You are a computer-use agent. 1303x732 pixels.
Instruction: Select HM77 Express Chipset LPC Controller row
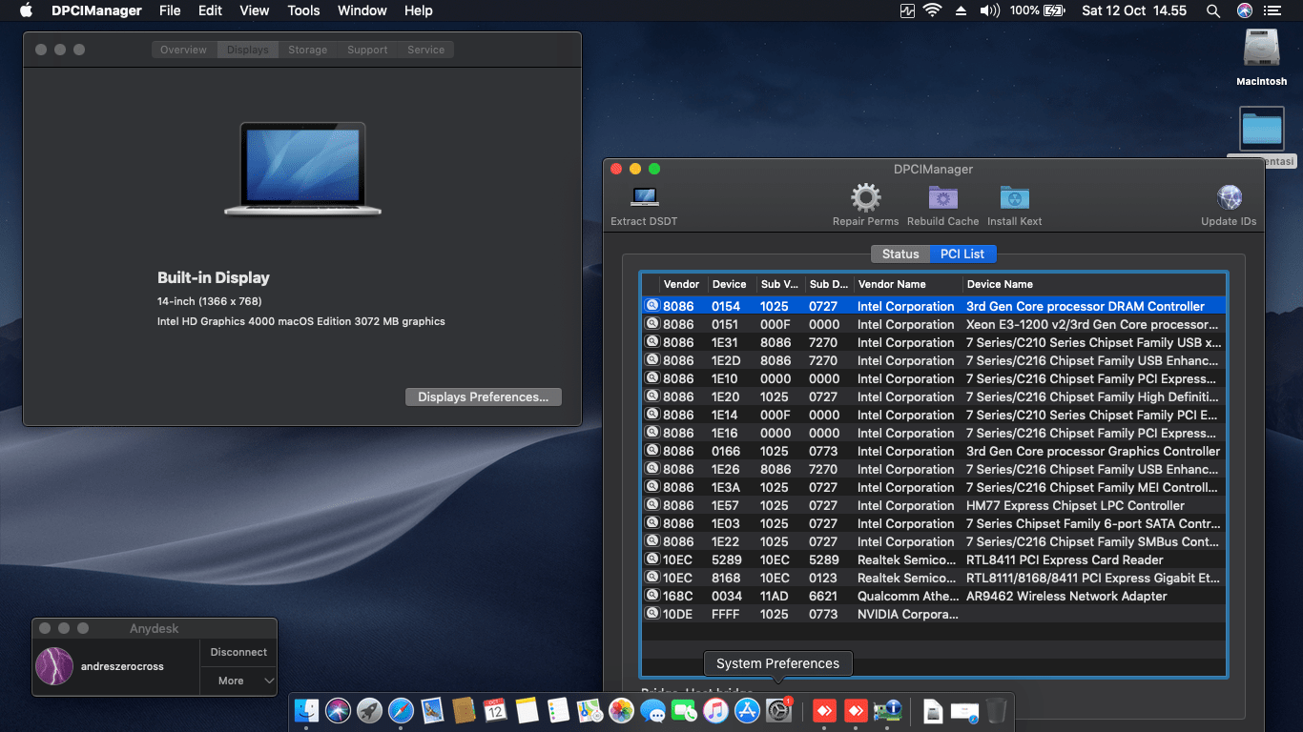[934, 505]
